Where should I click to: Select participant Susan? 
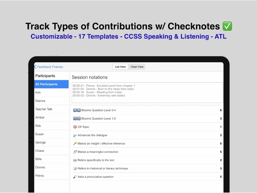(51, 134)
